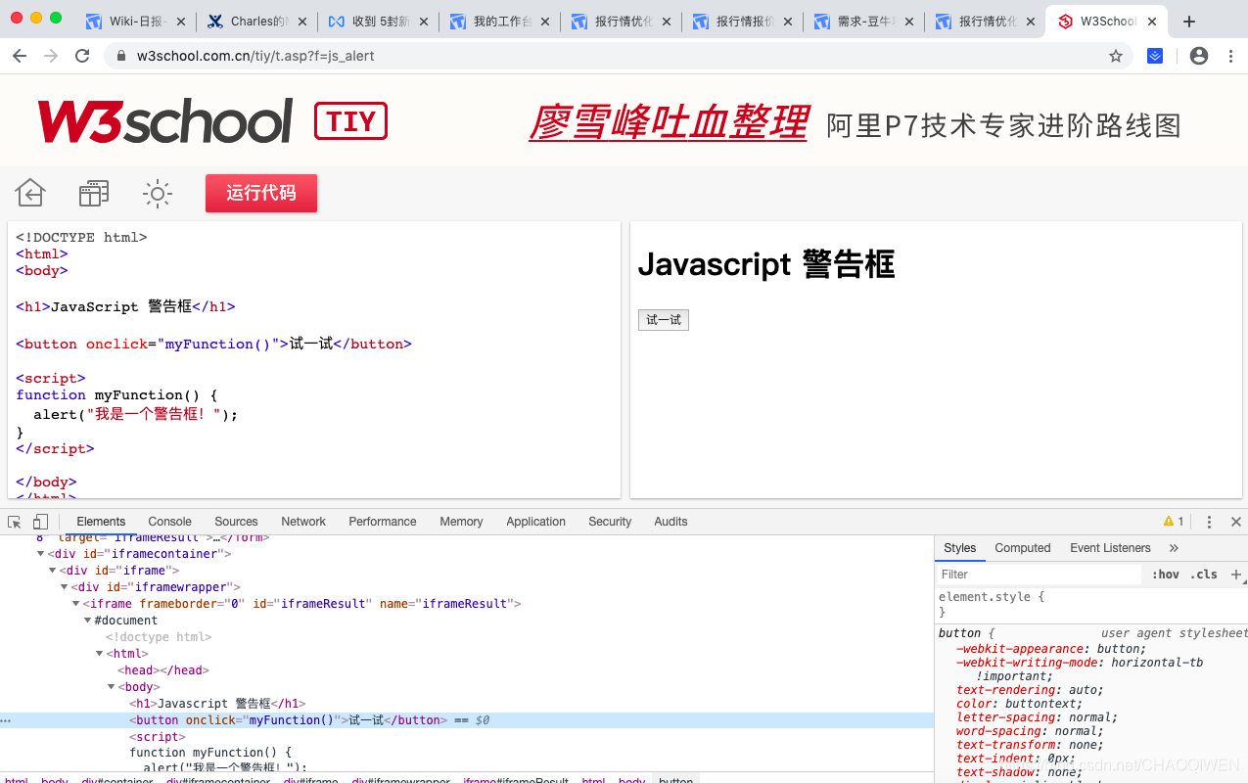The width and height of the screenshot is (1248, 783).
Task: Open DevTools three-dot customize menu
Action: pyautogui.click(x=1209, y=522)
